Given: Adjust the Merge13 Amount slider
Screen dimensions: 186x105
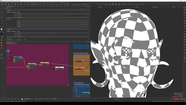Looking at the screenshot, I should [x=55, y=35].
